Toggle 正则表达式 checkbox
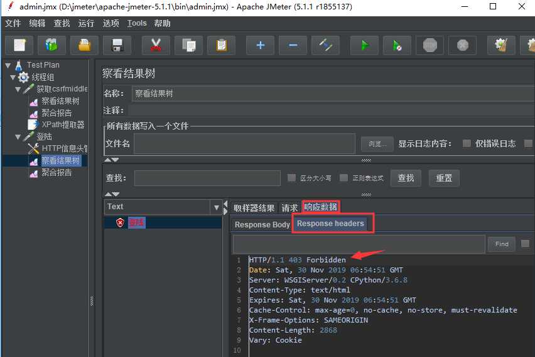 click(343, 178)
